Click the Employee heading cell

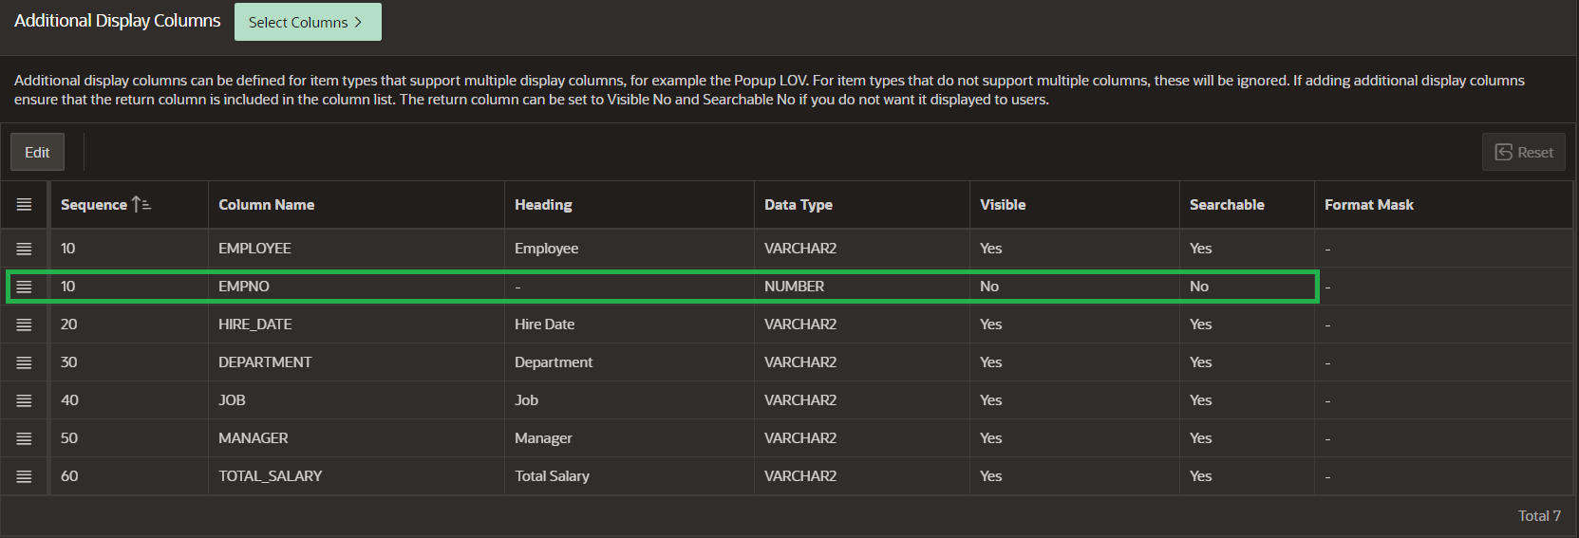630,249
